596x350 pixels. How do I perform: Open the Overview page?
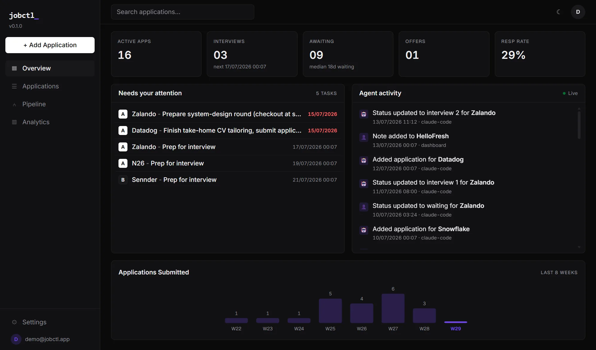click(50, 68)
